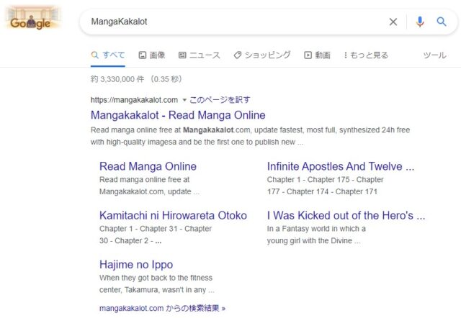Click the 'In a Fantasy world' snippet
The image size is (461, 318).
click(x=316, y=235)
